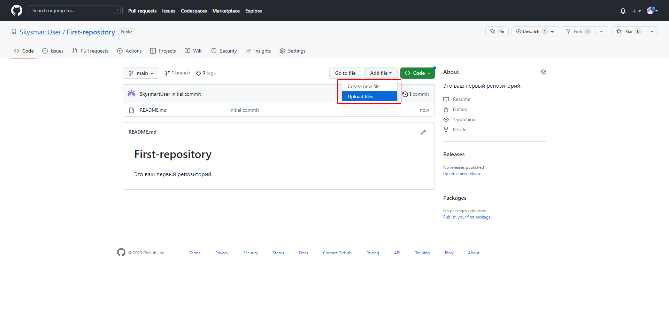Screen dimensions: 669x326
Task: Click Create a new release
Action: pyautogui.click(x=462, y=174)
